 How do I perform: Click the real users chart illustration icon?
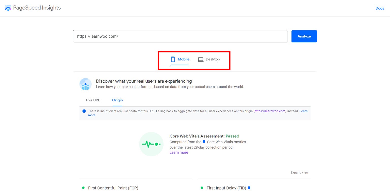coord(86,84)
